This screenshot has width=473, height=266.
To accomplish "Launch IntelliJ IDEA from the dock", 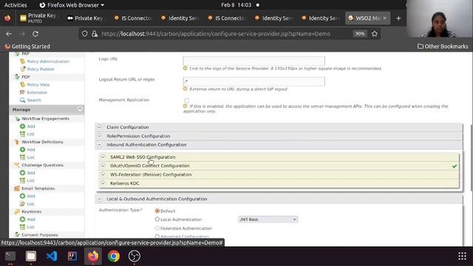I will [72, 256].
